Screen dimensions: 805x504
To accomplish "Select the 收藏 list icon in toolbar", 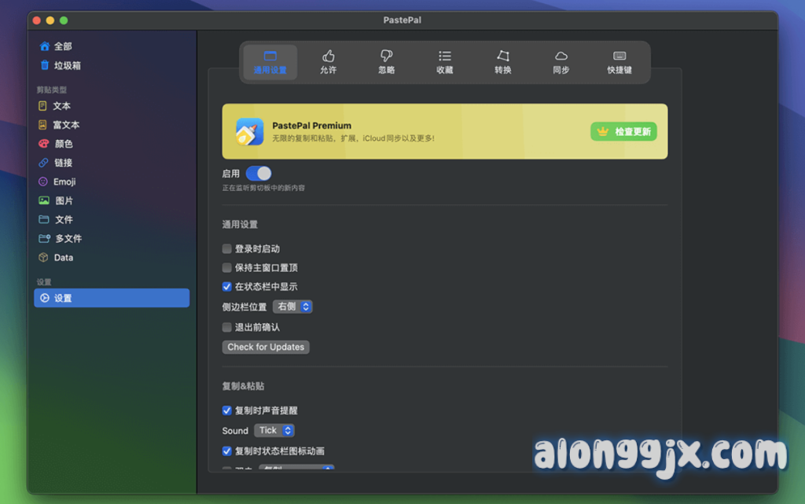I will point(445,57).
